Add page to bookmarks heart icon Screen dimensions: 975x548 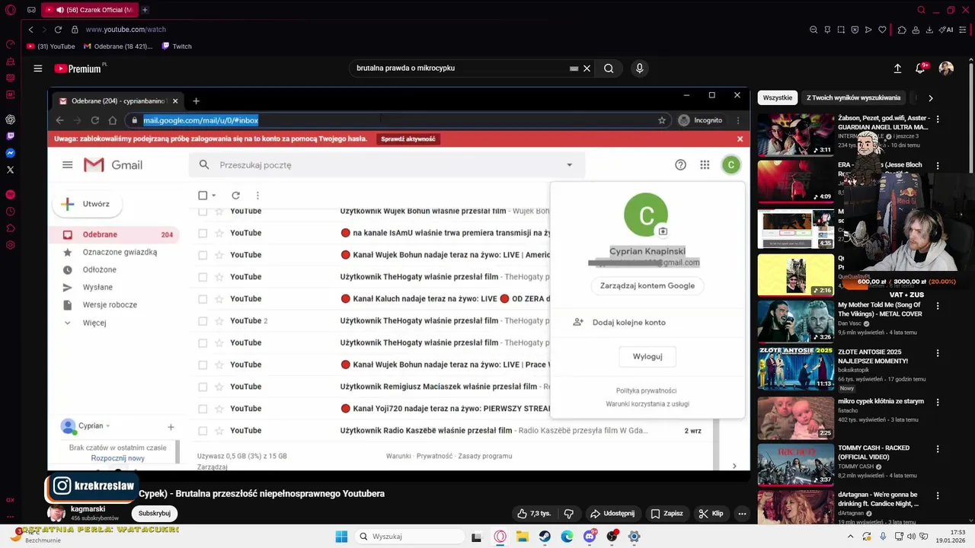[x=882, y=30]
